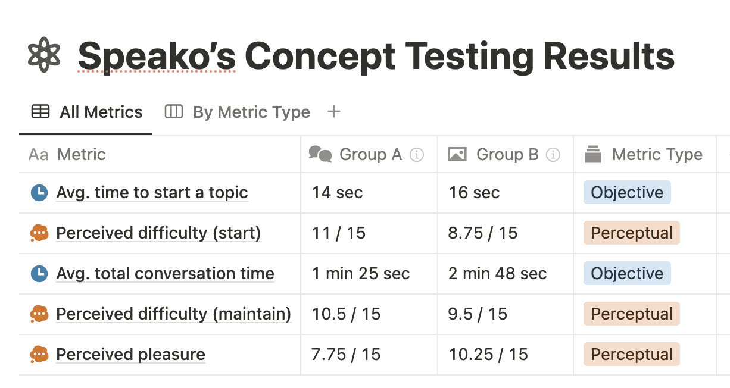Click the speech bubbles Group A column icon
The height and width of the screenshot is (388, 730).
320,154
